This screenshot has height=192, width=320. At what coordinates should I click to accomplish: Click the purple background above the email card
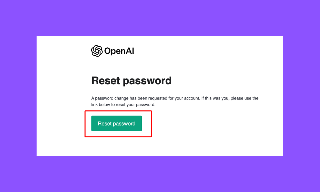click(160, 18)
